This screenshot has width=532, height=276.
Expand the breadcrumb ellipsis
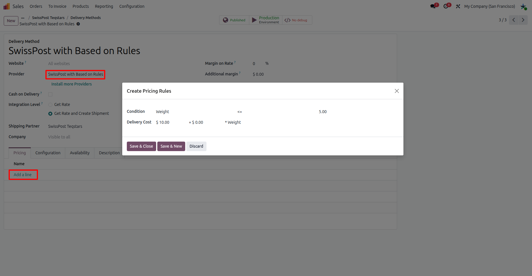(x=23, y=18)
